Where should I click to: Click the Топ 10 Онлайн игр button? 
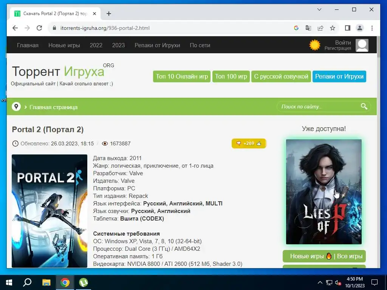[x=182, y=76]
